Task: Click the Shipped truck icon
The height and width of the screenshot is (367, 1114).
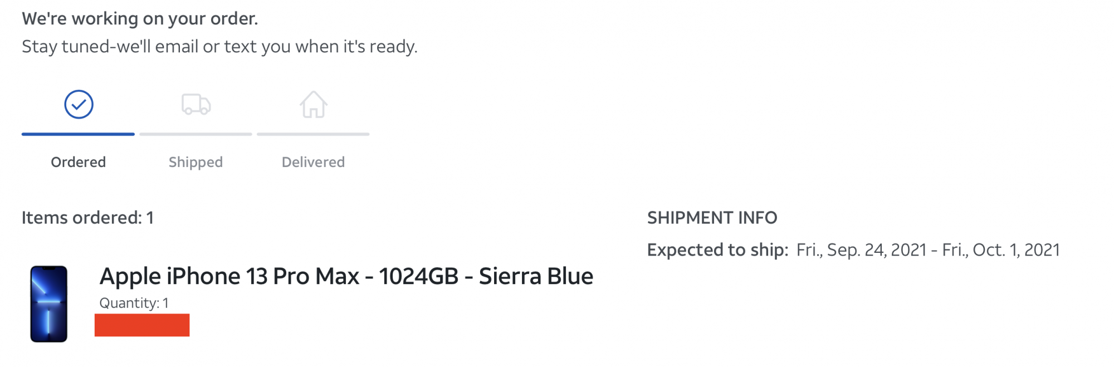Action: pyautogui.click(x=196, y=104)
